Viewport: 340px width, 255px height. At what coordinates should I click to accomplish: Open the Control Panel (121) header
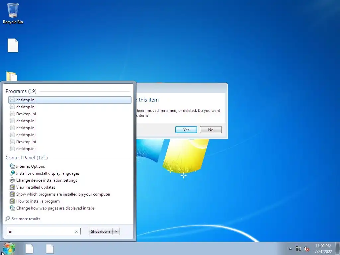tap(27, 158)
